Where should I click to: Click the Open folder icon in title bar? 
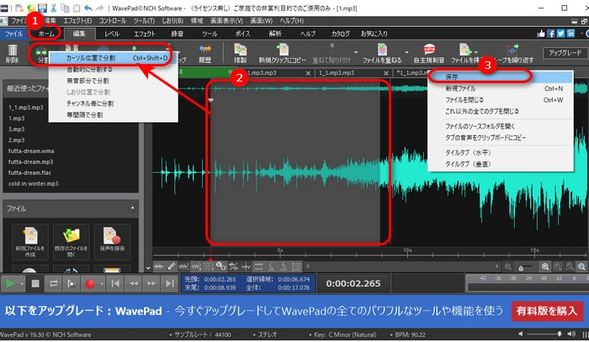[x=31, y=8]
